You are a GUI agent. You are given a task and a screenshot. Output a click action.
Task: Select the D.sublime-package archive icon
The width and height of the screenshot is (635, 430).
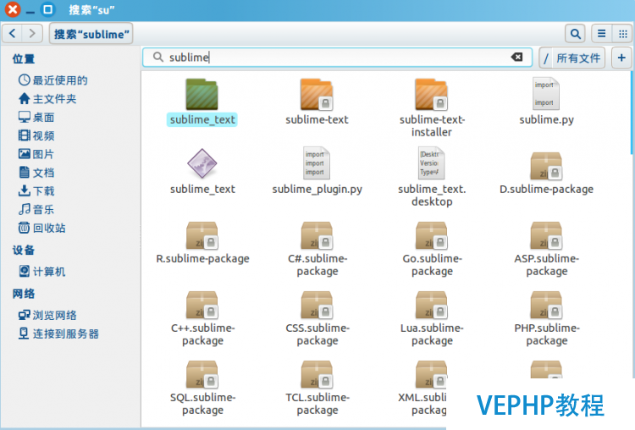point(546,166)
